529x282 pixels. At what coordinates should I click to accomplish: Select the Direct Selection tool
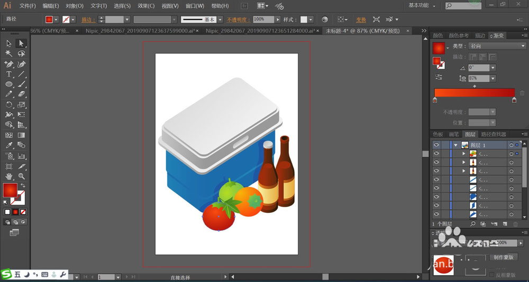point(21,43)
